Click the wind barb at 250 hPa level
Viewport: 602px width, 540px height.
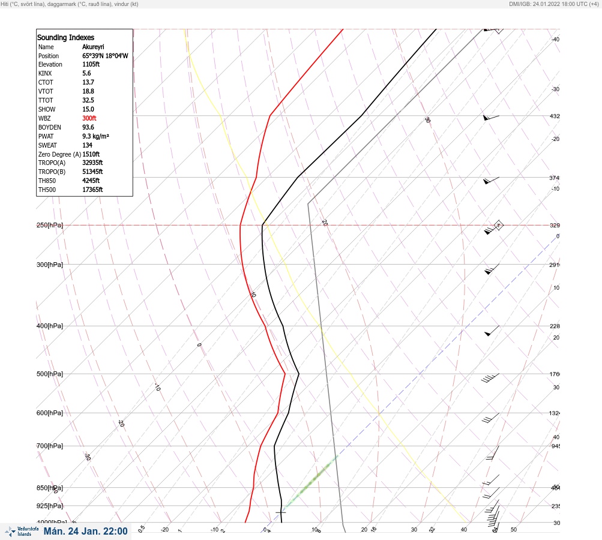493,227
